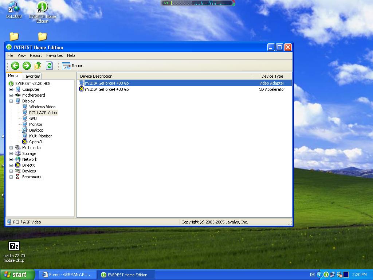Show hidden tray icons arrow
Image resolution: width=373 pixels, height=280 pixels.
pyautogui.click(x=319, y=275)
